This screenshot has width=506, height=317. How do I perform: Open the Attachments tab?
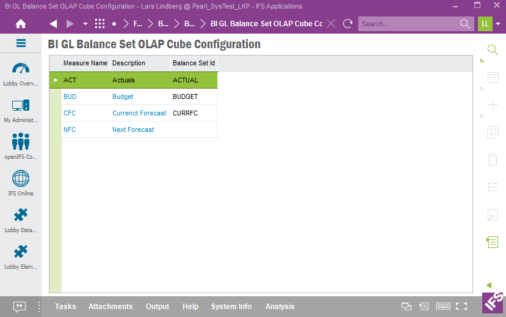pyautogui.click(x=110, y=307)
